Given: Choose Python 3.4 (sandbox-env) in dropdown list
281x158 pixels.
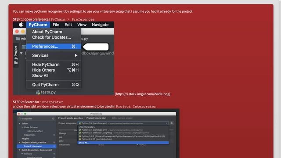Looking at the screenshot, I should click(x=123, y=130).
